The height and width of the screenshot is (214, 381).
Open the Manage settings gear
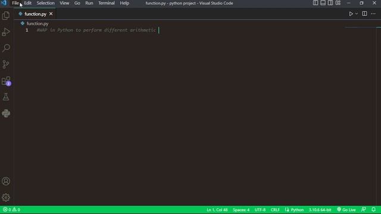pos(6,197)
